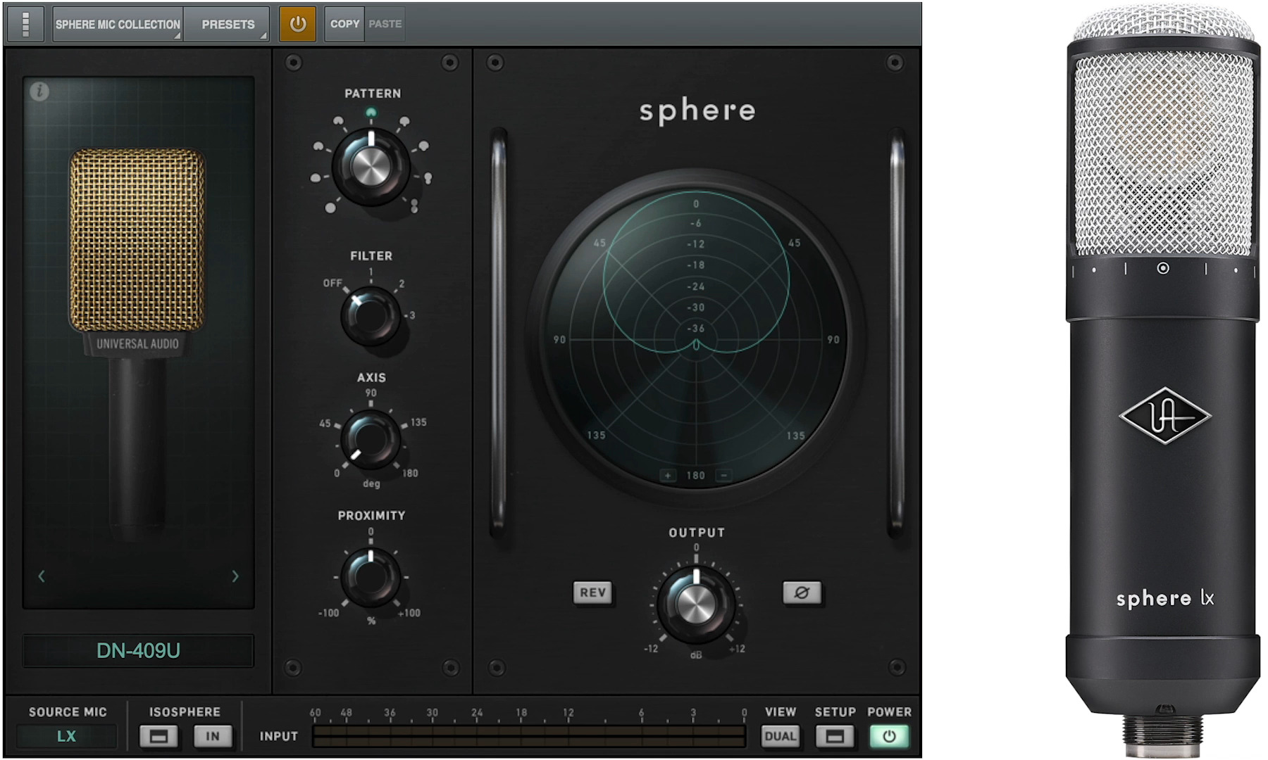The image size is (1268, 760).
Task: Click the +100 proximity label
Action: click(409, 613)
